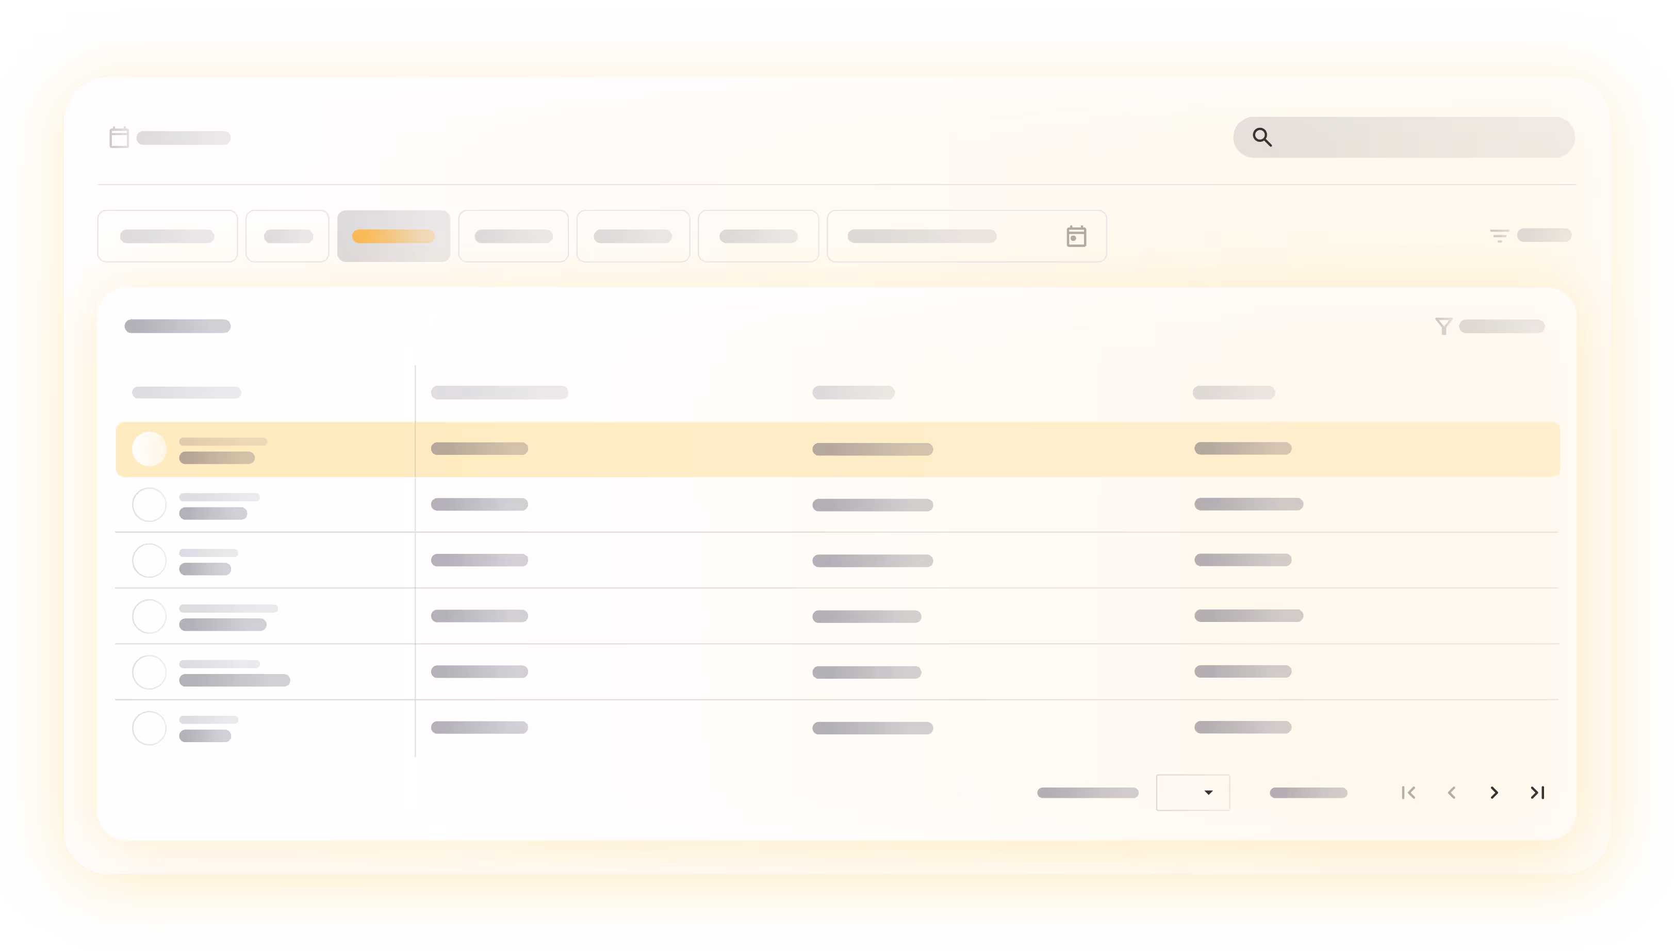Select the highlighted first row circle
This screenshot has width=1674, height=951.
tap(149, 449)
